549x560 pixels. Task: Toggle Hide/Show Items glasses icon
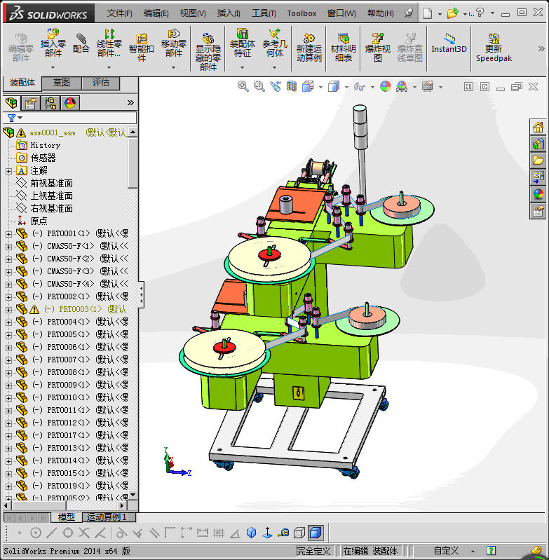click(x=359, y=86)
